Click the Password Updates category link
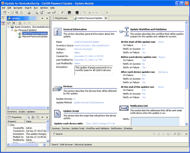The height and width of the screenshot is (153, 190). [83, 49]
